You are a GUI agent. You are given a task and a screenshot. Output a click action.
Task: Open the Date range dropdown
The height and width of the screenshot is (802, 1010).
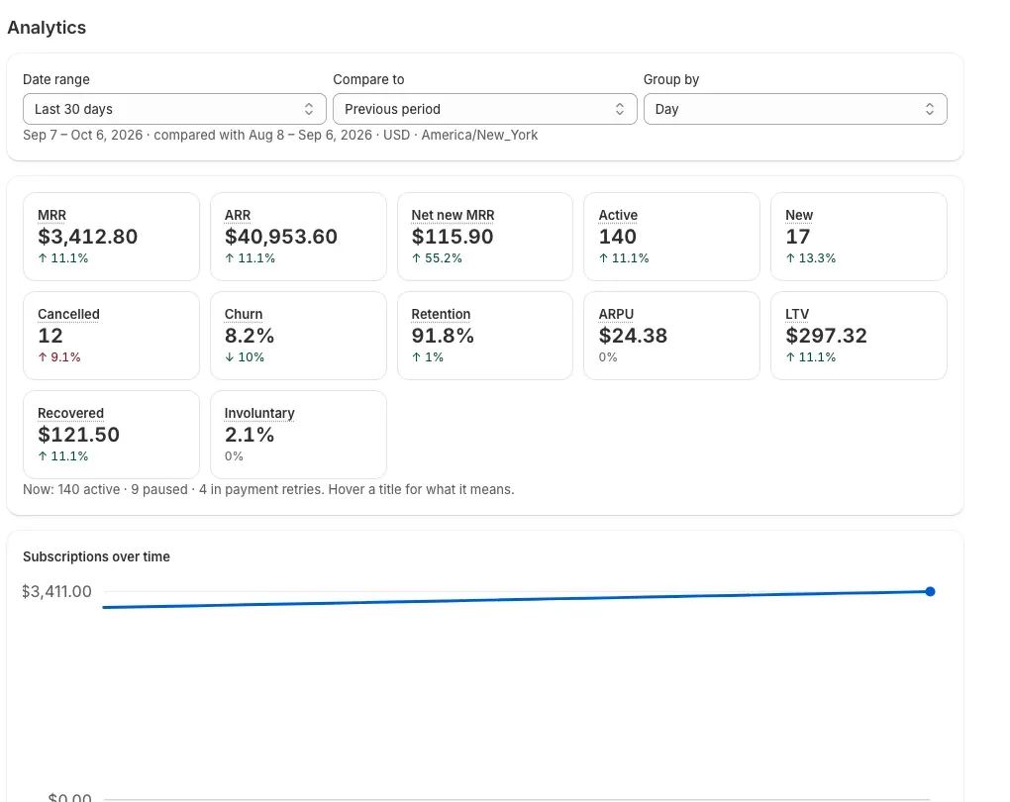pyautogui.click(x=174, y=109)
